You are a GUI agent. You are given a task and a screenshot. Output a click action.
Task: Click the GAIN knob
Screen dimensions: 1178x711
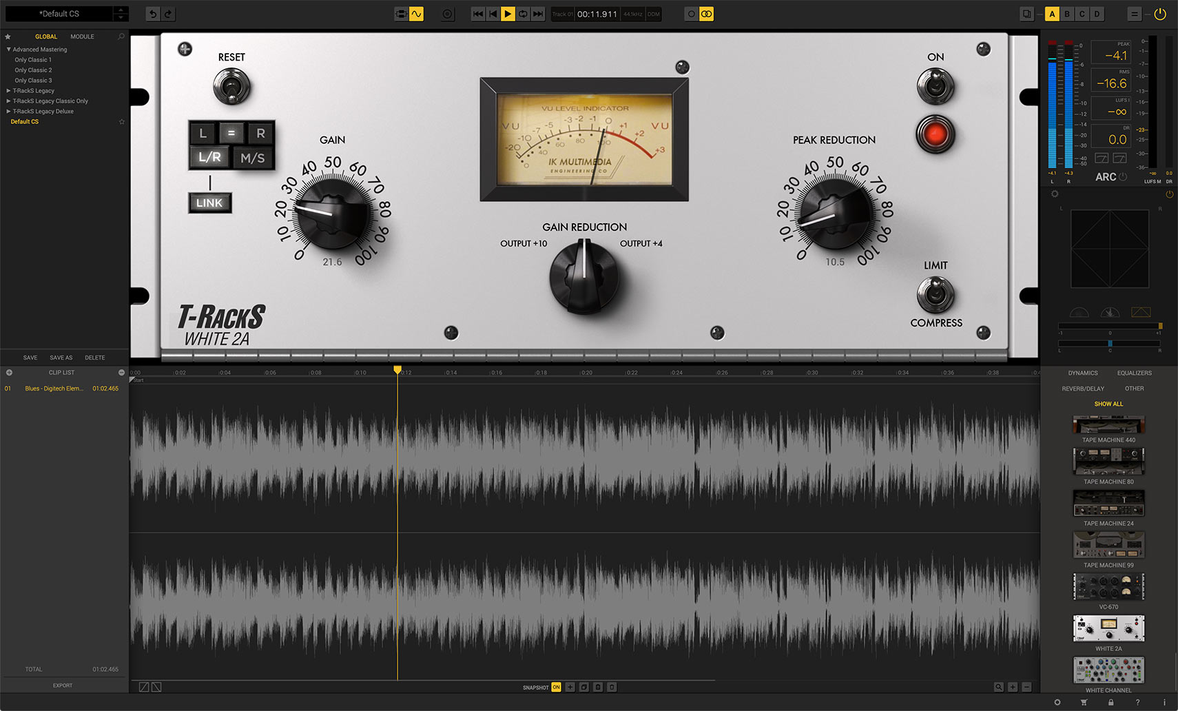(332, 213)
